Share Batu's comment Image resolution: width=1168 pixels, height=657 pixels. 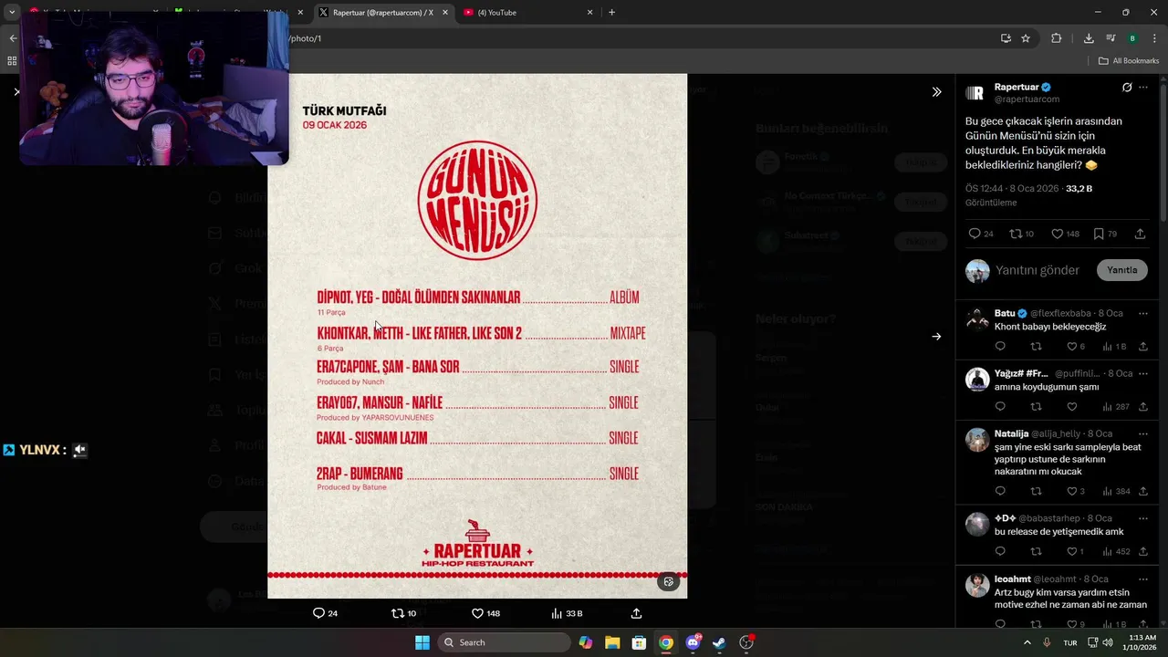click(x=1143, y=347)
